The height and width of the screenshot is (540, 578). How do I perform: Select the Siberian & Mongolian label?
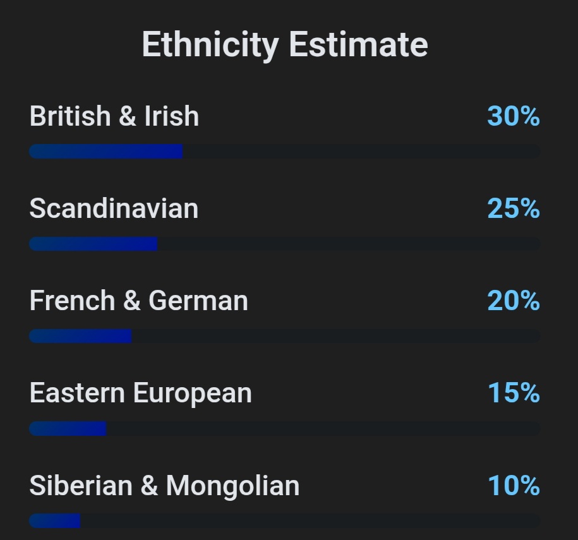click(164, 486)
